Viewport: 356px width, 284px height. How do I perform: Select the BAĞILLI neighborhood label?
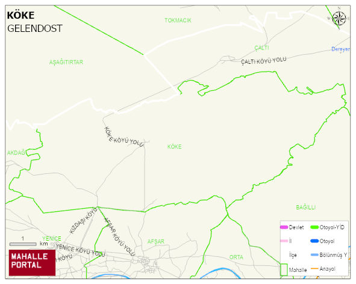click(x=306, y=208)
